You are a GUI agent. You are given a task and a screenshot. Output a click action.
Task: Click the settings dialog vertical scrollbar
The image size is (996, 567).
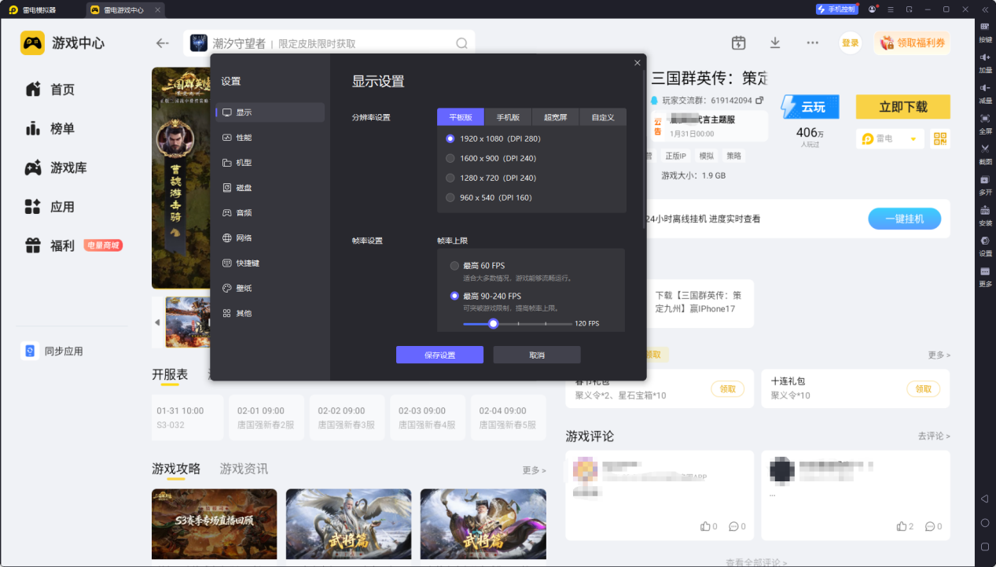644,149
